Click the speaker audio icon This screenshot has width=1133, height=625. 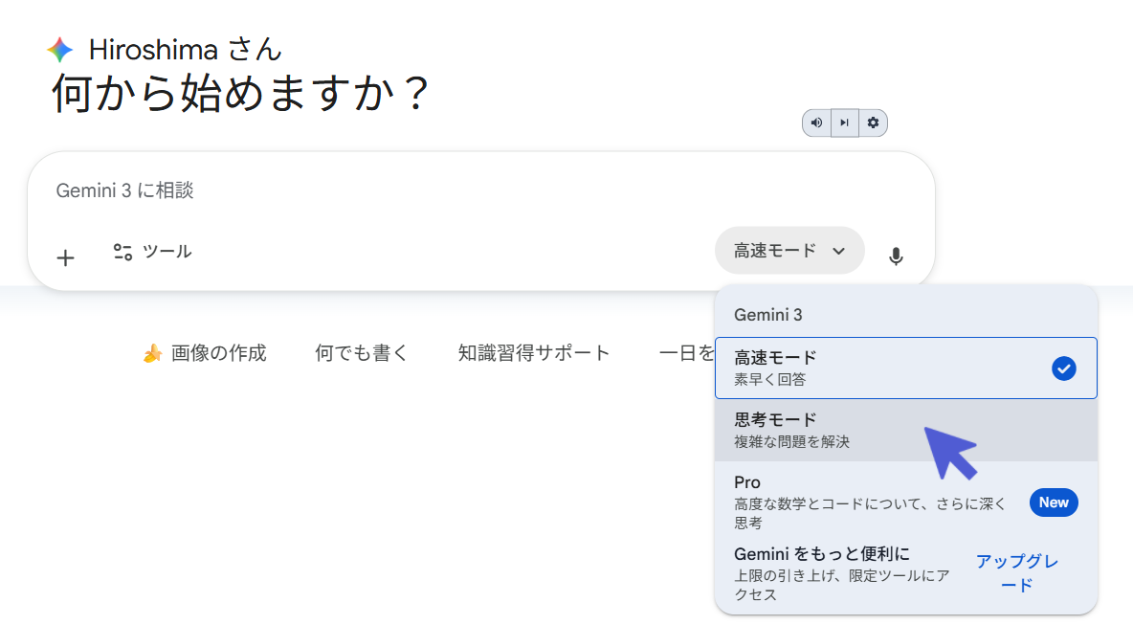point(816,123)
